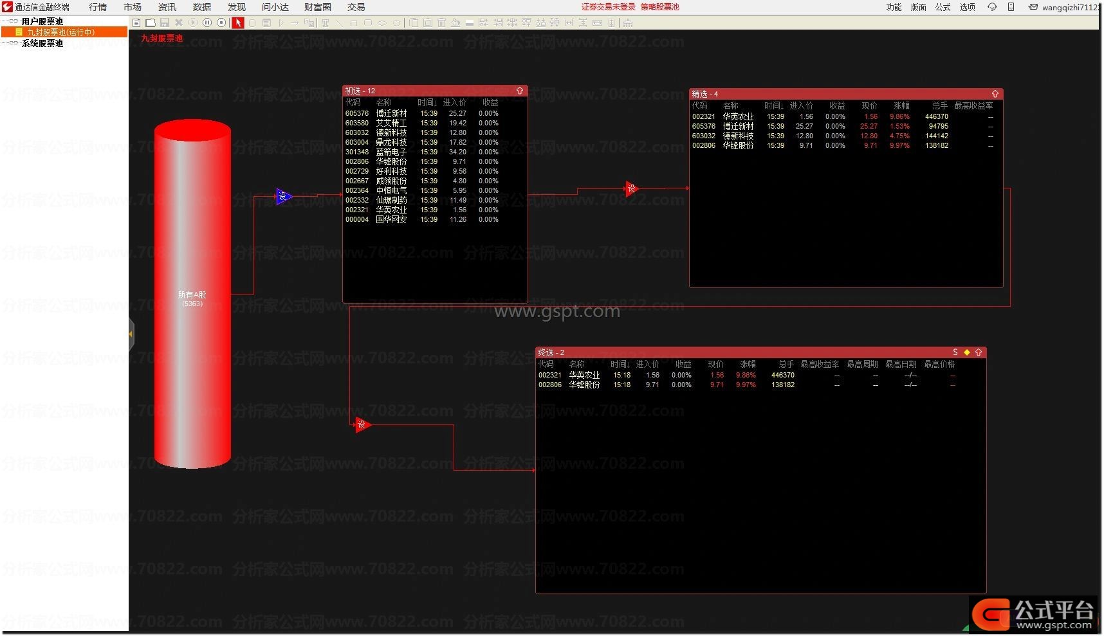Screen dimensions: 1104x636
Task: Open the 问小达 menu
Action: [275, 7]
